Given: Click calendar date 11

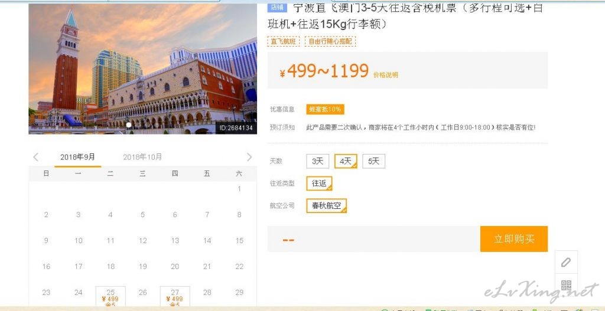Looking at the screenshot, I should [110, 240].
